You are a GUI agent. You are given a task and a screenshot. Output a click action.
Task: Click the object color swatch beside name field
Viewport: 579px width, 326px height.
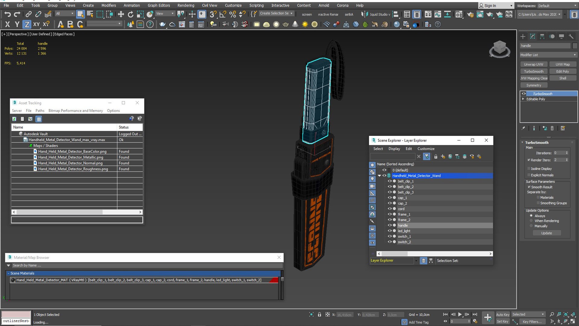[575, 46]
